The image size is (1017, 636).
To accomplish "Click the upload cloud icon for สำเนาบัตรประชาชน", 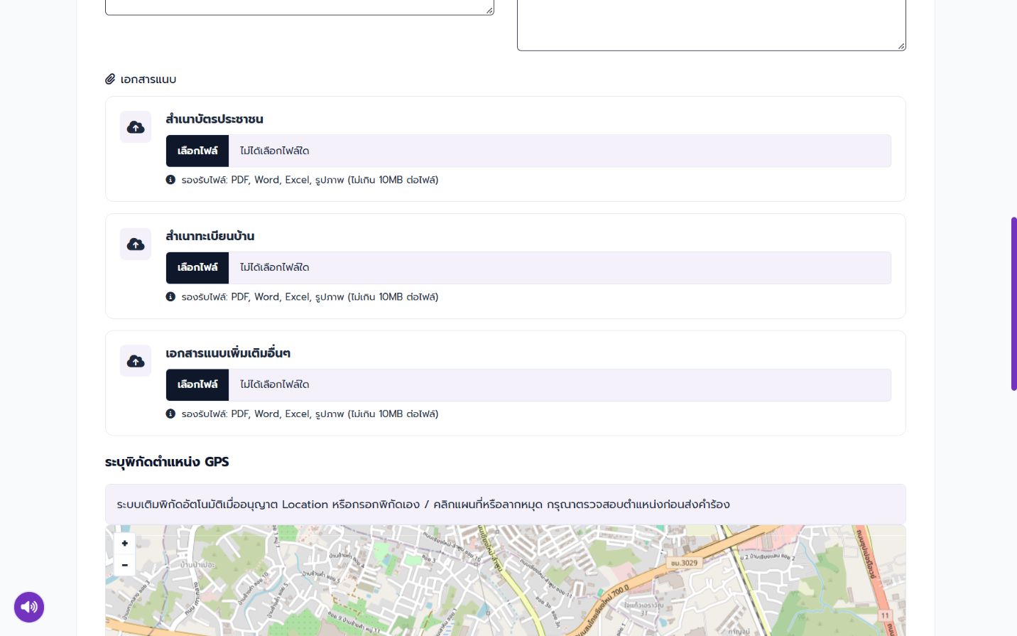I will [x=136, y=127].
